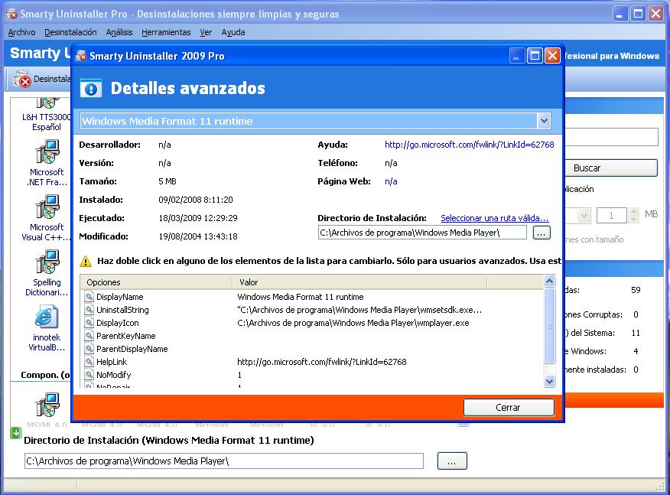This screenshot has width=670, height=495.
Task: Click the ParentKeyName row icon
Action: click(x=89, y=336)
